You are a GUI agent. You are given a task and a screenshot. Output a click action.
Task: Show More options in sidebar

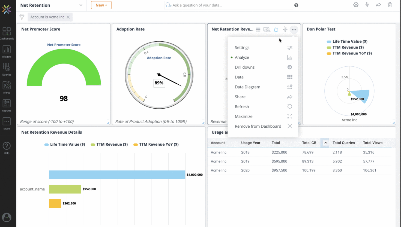(7, 123)
